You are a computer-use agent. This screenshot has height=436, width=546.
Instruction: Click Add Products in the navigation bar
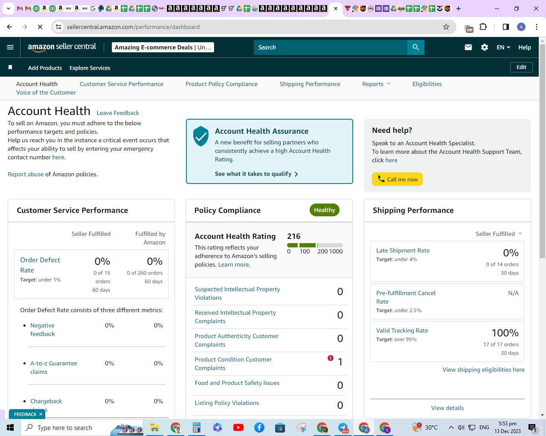coord(45,68)
